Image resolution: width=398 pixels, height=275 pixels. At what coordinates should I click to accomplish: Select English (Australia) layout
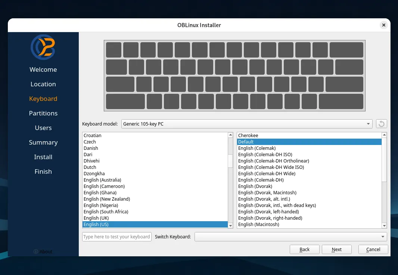click(155, 180)
